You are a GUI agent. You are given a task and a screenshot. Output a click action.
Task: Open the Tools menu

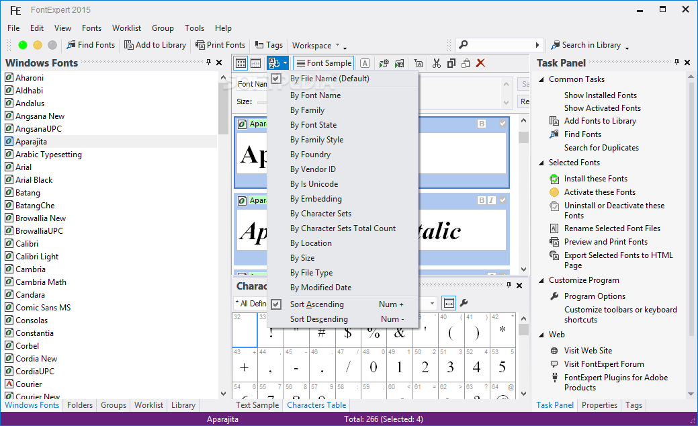point(195,28)
